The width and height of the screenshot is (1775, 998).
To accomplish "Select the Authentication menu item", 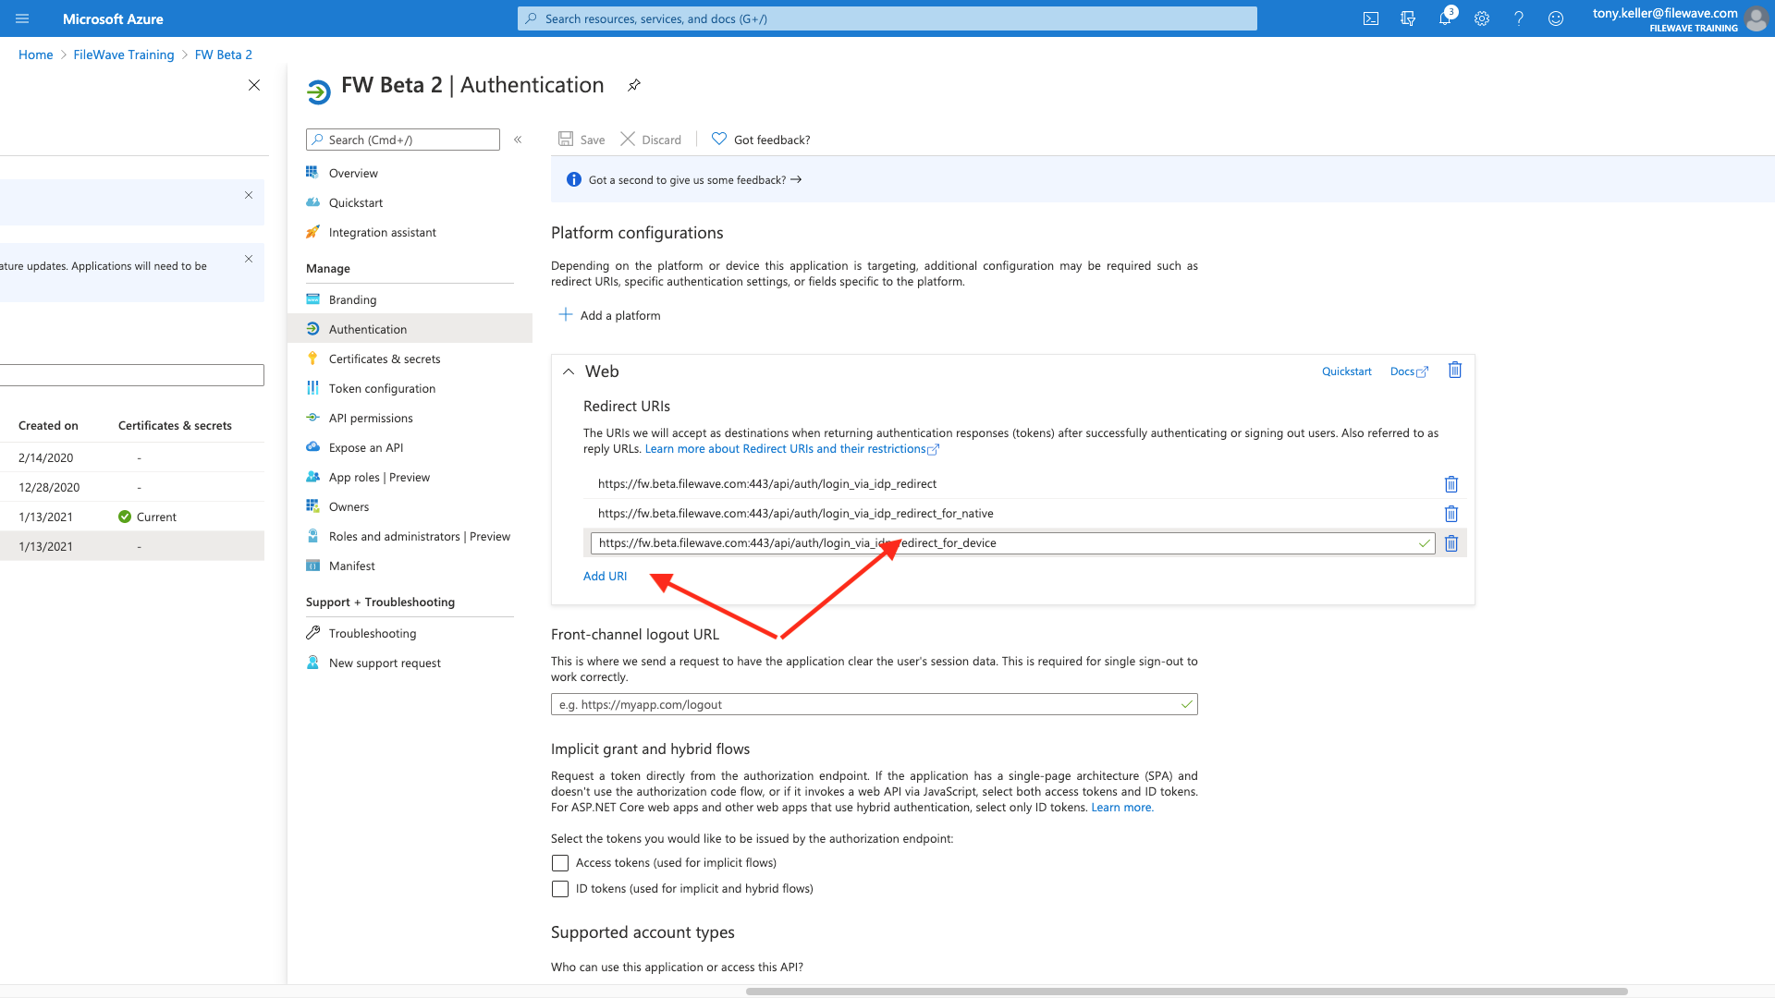I will click(x=410, y=329).
